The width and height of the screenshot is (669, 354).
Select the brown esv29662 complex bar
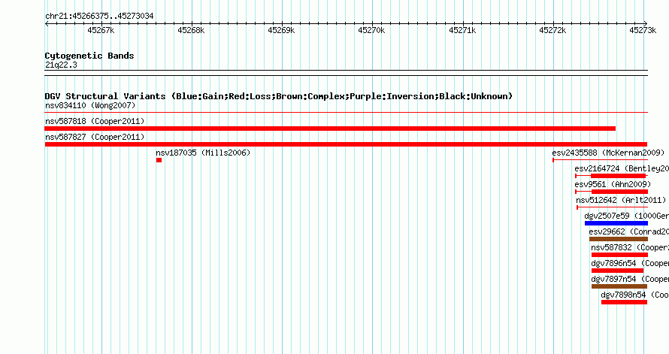click(618, 239)
